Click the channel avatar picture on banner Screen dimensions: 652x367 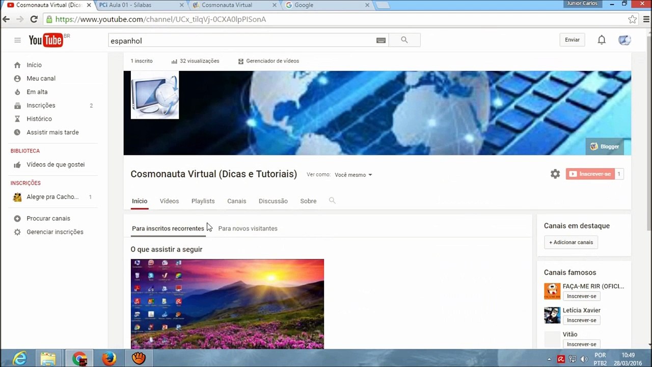pos(155,95)
